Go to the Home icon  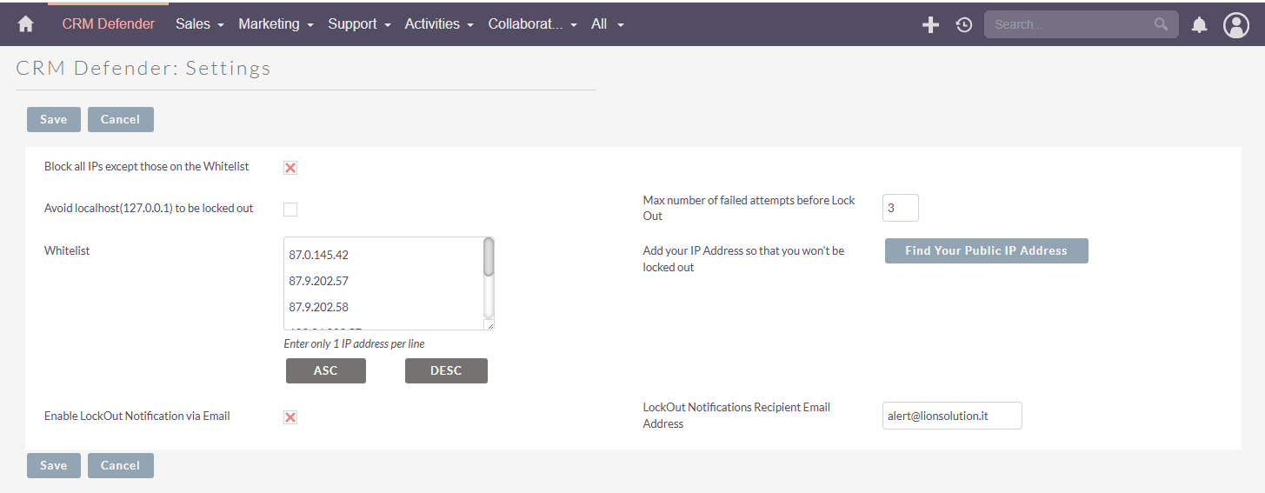click(x=25, y=24)
